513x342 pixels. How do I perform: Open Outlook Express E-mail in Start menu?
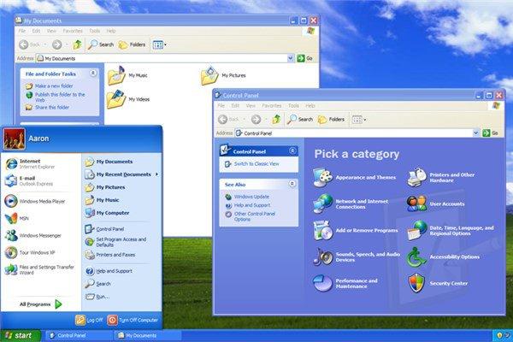pos(29,180)
